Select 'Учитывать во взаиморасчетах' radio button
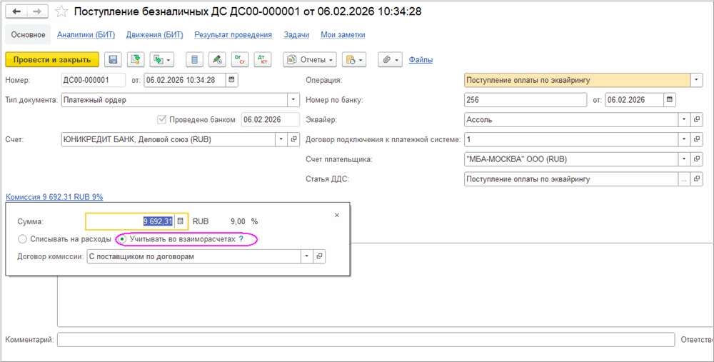This screenshot has height=362, width=714. [122, 239]
